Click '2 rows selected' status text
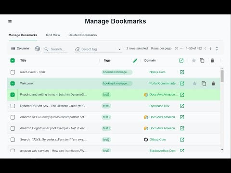The width and height of the screenshot is (231, 173). (137, 49)
